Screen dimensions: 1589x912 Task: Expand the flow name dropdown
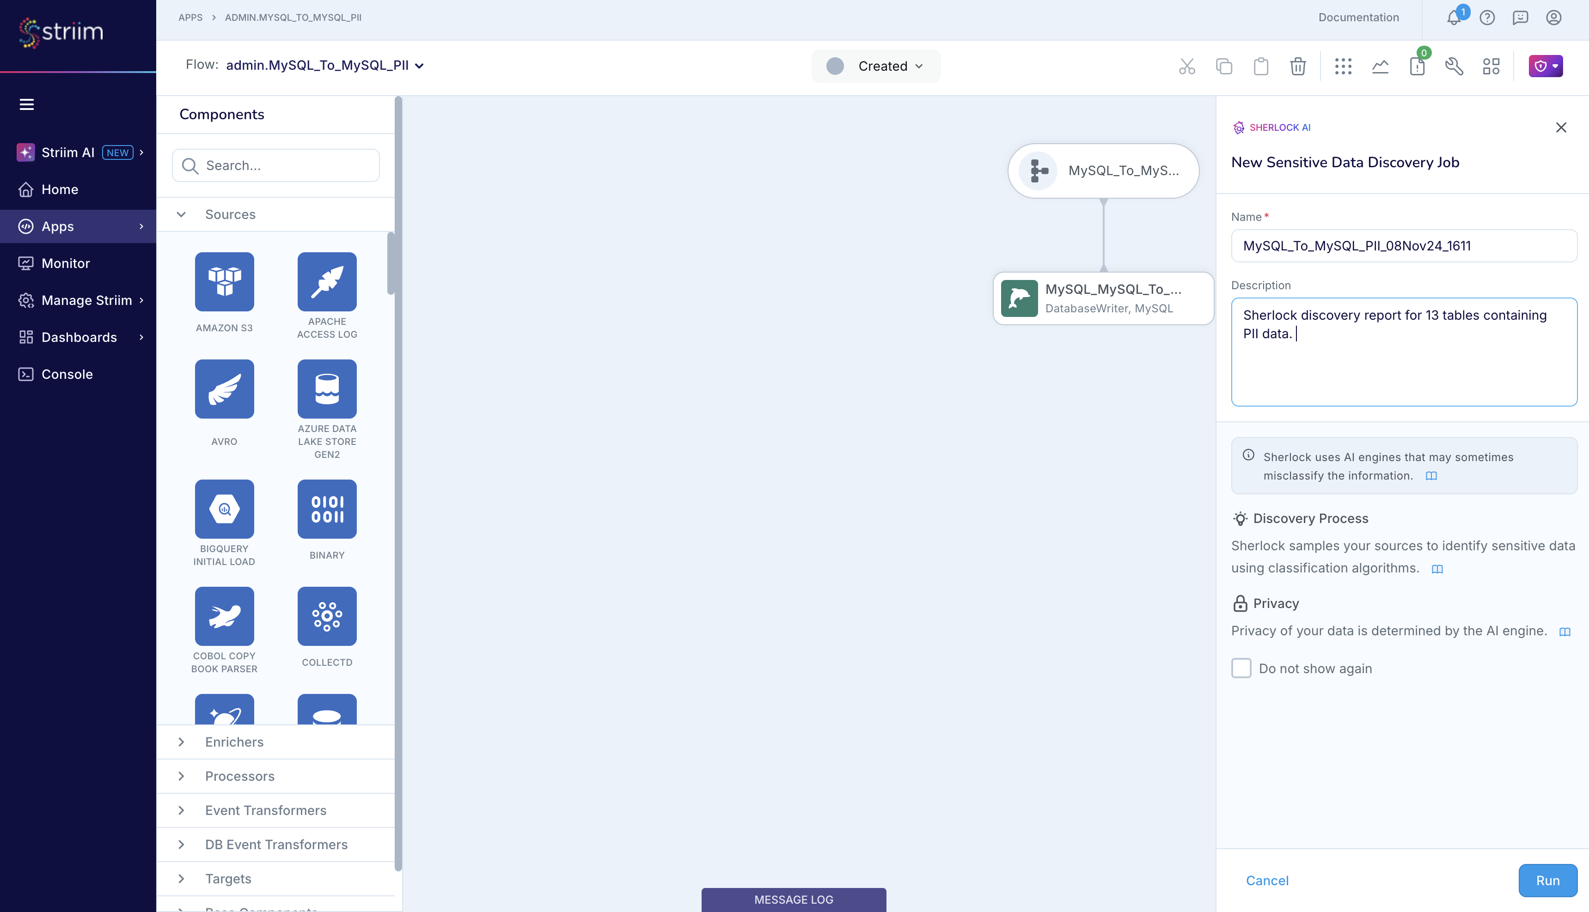(419, 66)
